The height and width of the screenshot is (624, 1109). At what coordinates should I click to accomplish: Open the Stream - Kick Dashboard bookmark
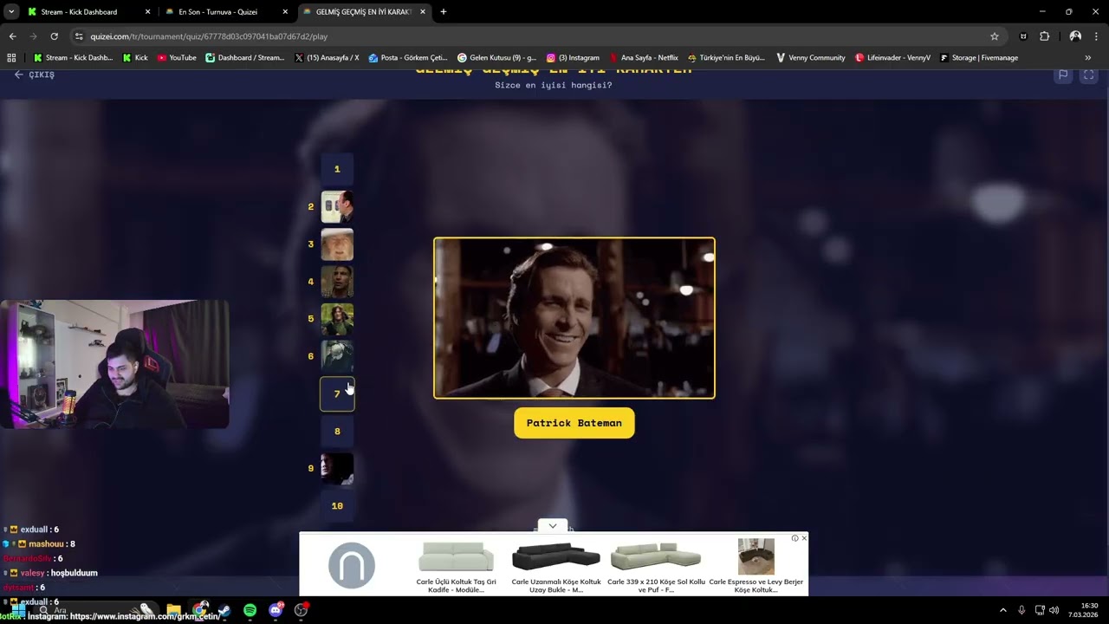(73, 58)
